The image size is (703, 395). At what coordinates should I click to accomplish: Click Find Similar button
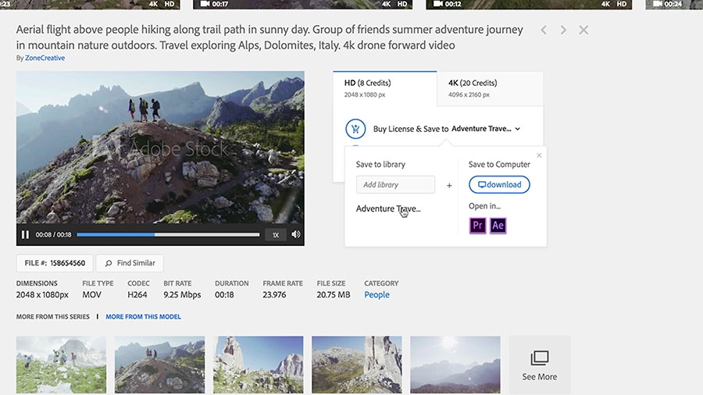pos(130,263)
